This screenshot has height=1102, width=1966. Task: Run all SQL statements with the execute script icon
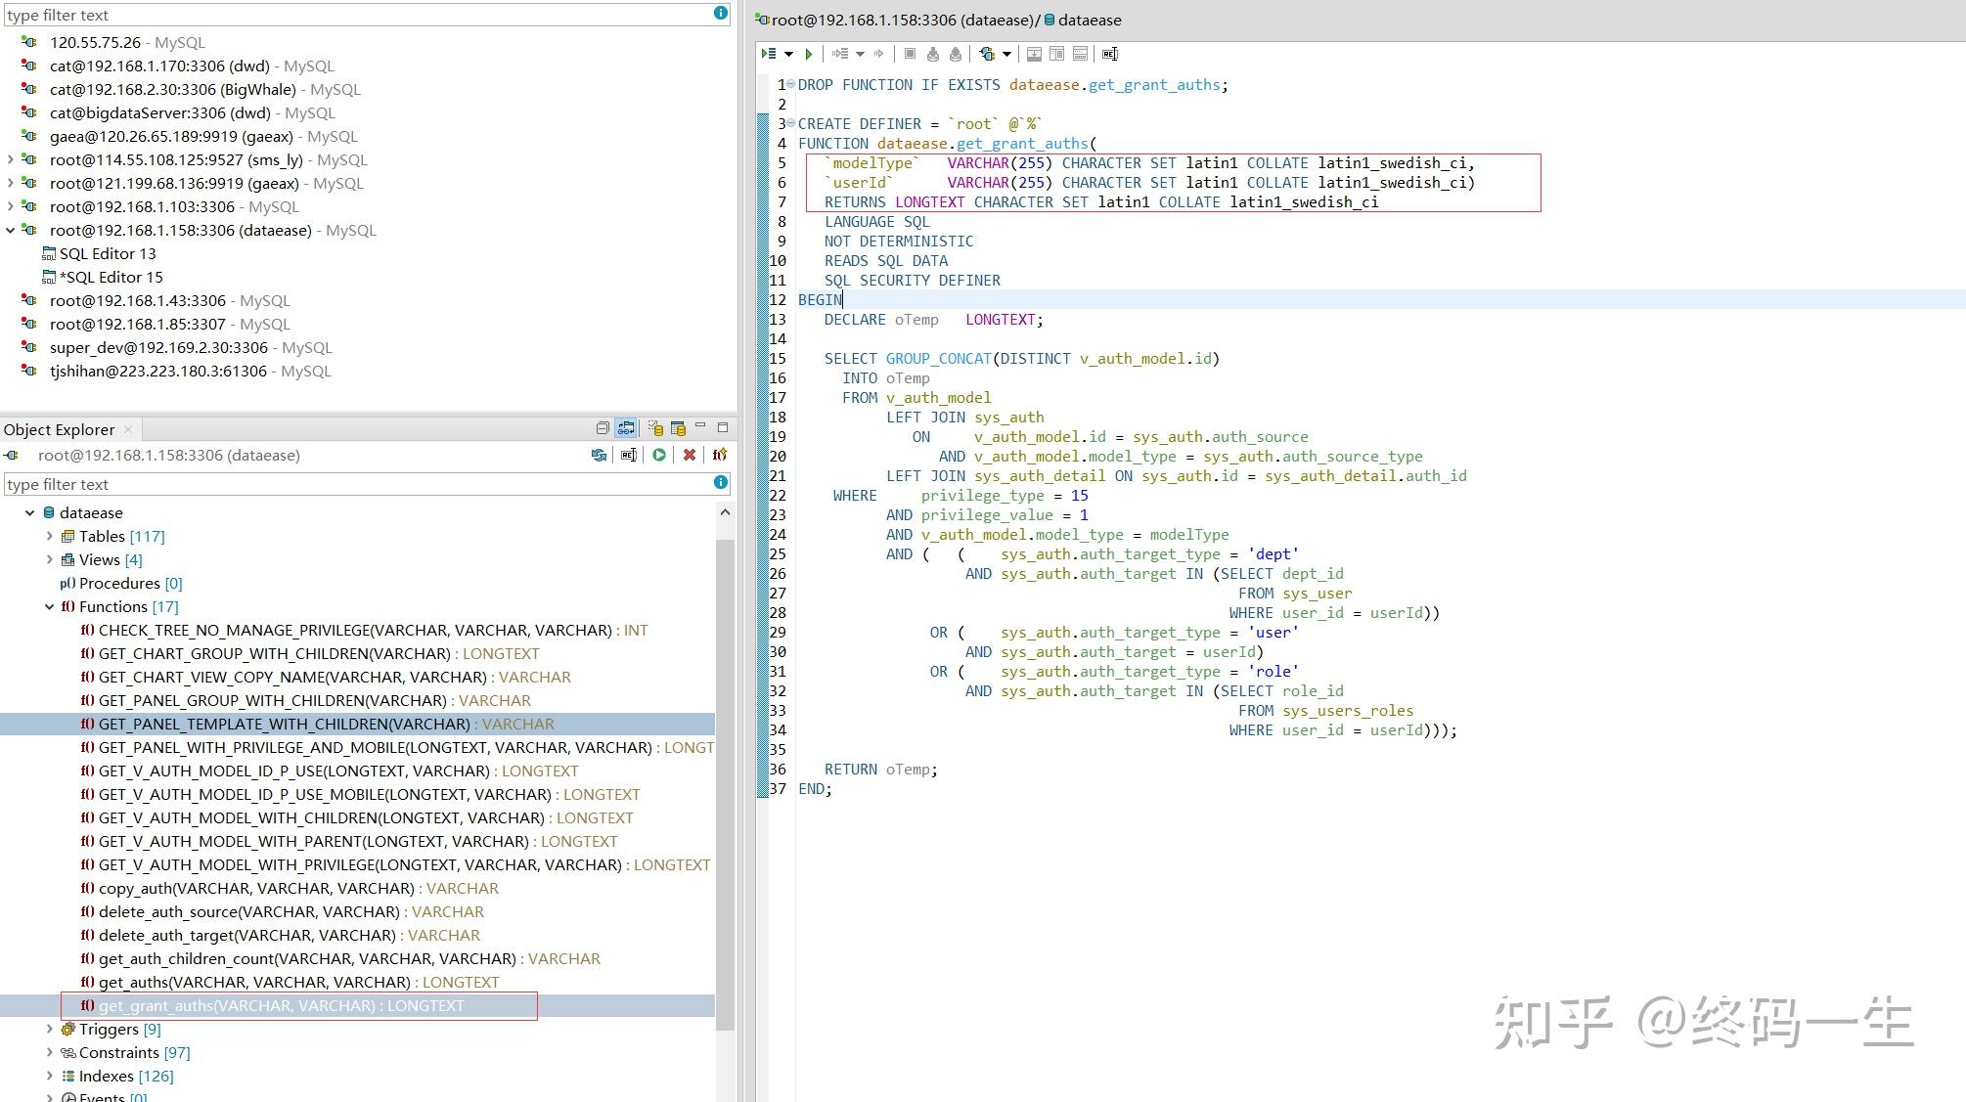tap(769, 54)
